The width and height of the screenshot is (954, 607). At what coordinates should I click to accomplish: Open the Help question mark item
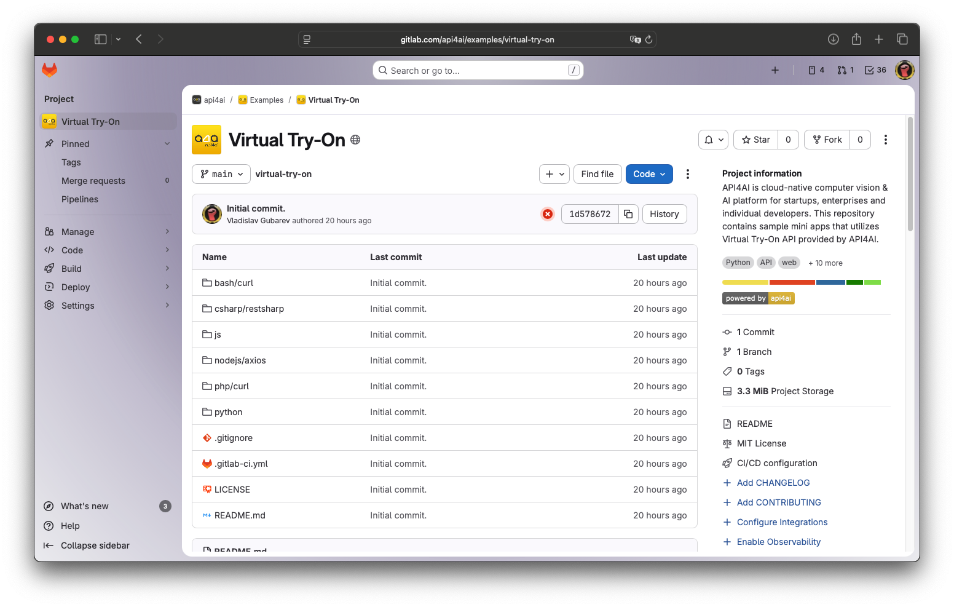(x=49, y=526)
